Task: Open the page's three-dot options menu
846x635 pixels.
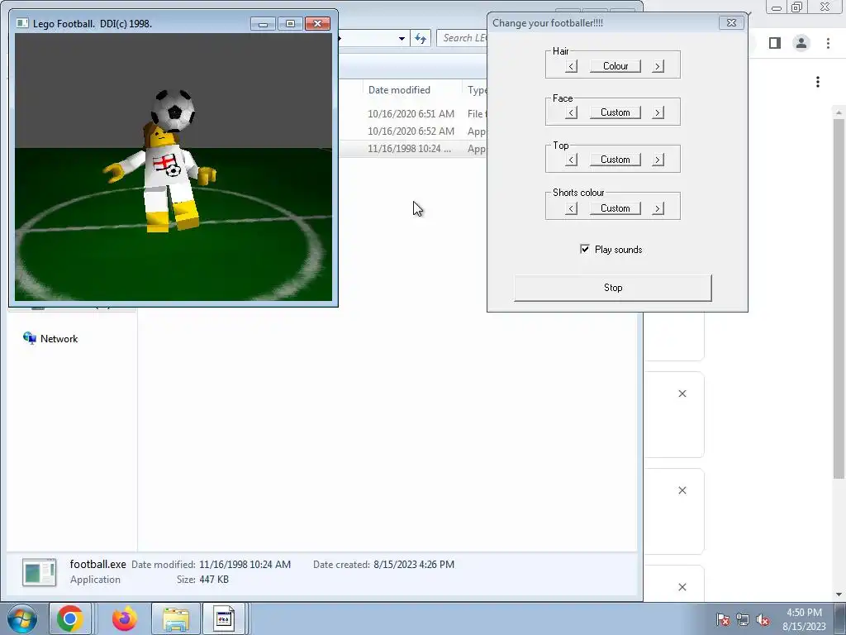Action: pyautogui.click(x=818, y=82)
